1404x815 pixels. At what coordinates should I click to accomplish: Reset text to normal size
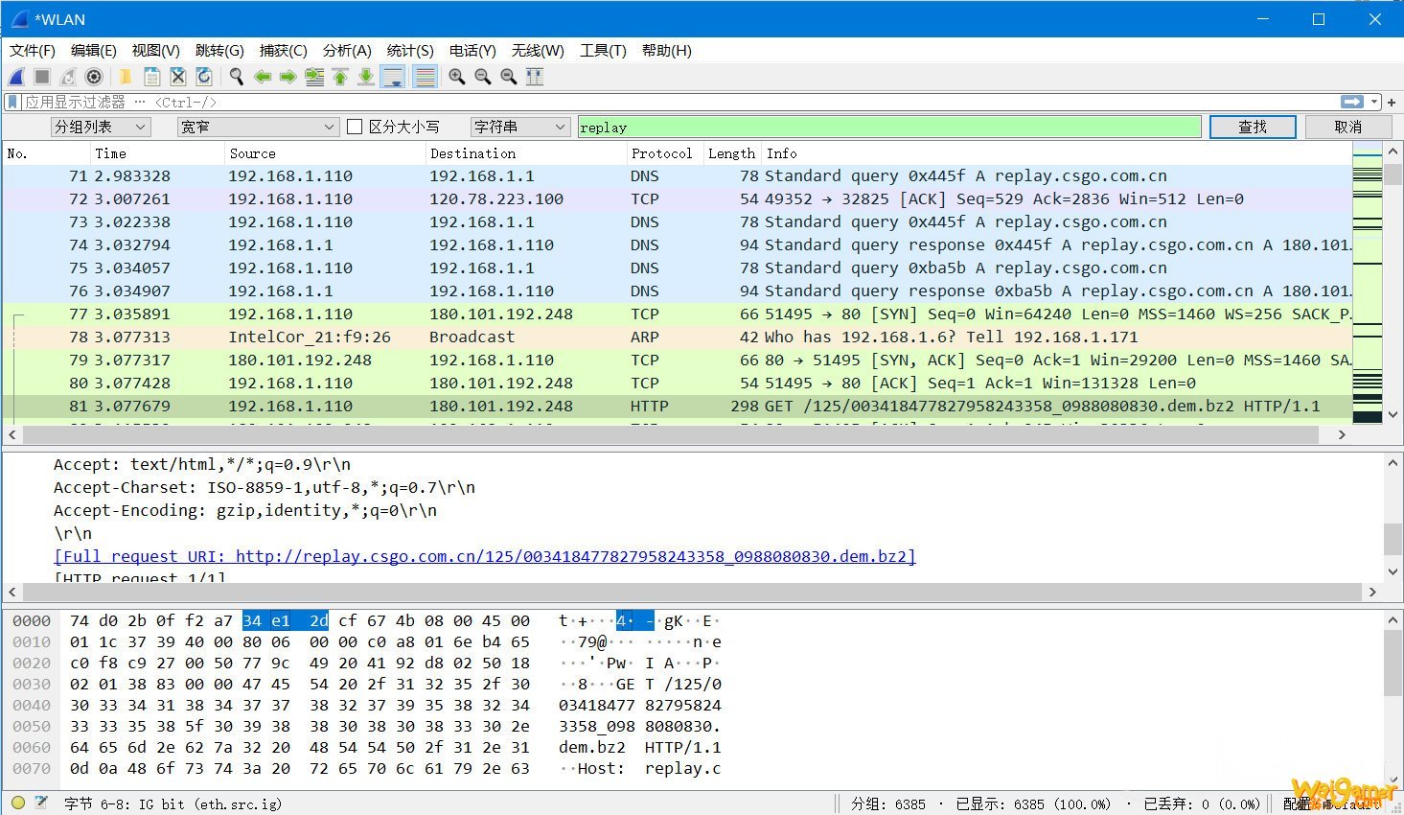point(509,77)
